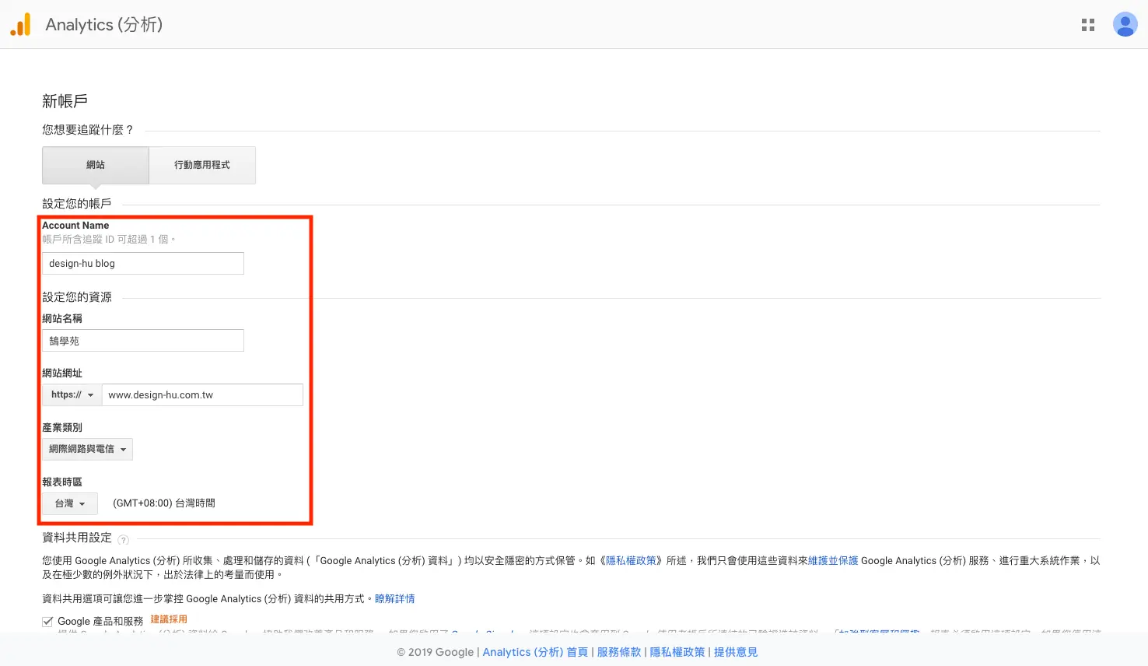Screen dimensions: 1148x666
Task: Open the Google apps grid menu
Action: tap(1088, 25)
